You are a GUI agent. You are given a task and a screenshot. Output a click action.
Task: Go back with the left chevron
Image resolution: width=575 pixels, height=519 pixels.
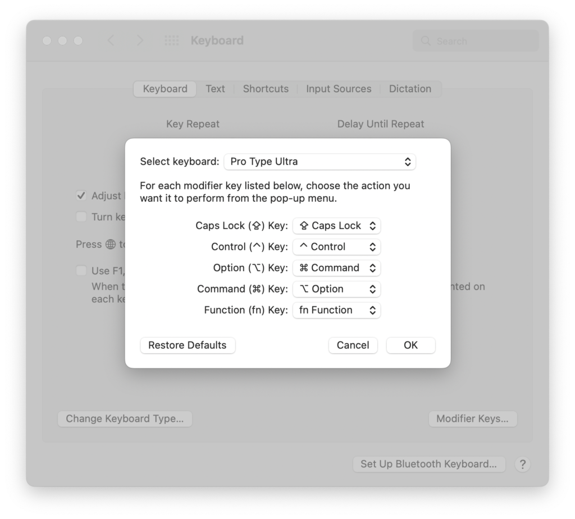(x=111, y=40)
